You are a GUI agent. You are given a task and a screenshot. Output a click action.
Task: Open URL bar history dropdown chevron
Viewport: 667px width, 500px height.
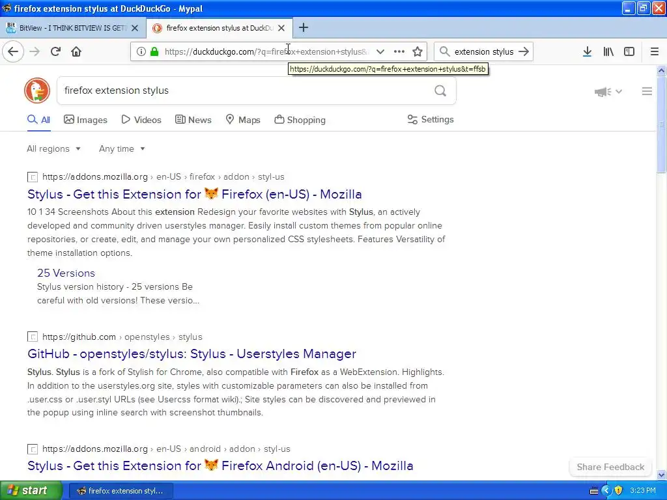[x=380, y=51]
